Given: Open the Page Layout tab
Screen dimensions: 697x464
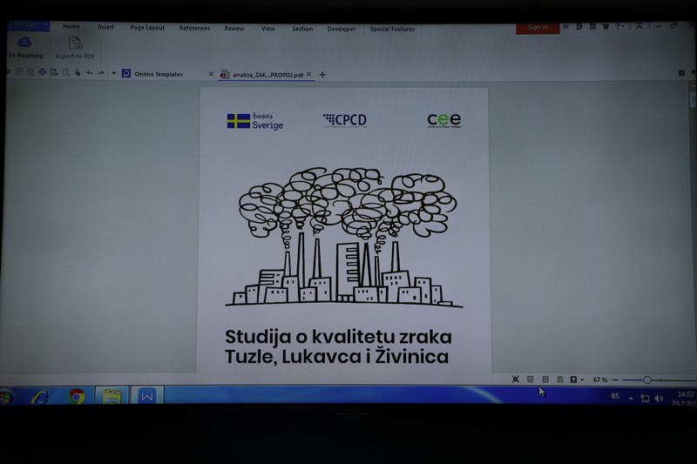Looking at the screenshot, I should (x=147, y=28).
